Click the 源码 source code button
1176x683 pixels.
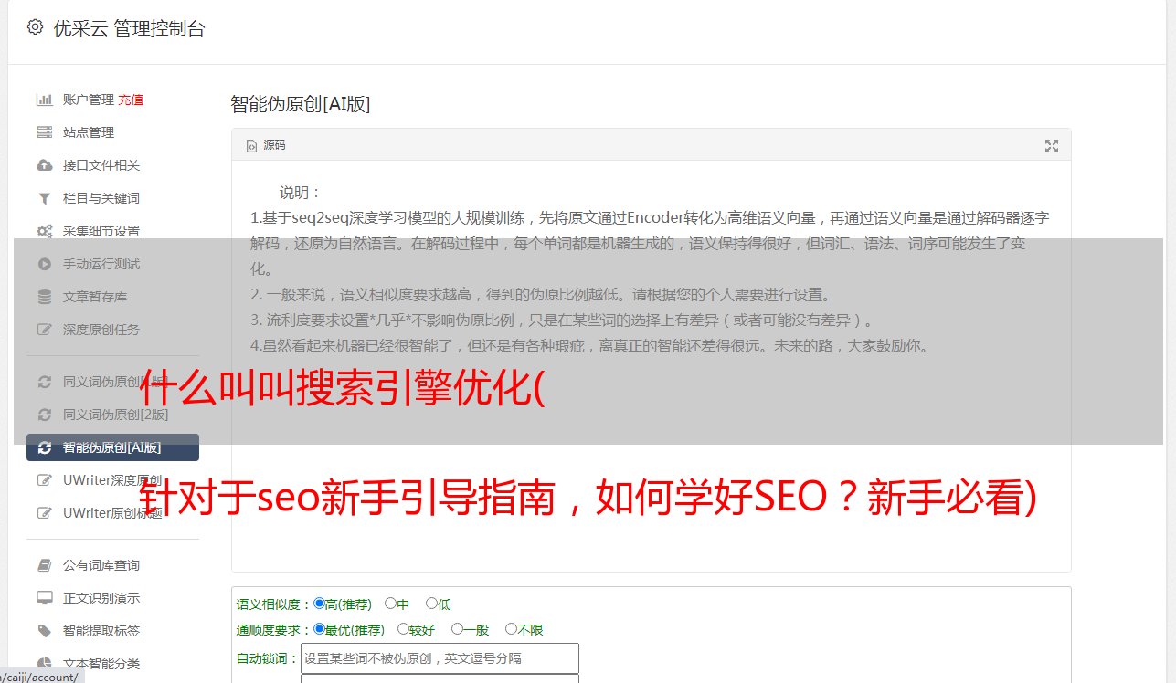click(x=266, y=145)
